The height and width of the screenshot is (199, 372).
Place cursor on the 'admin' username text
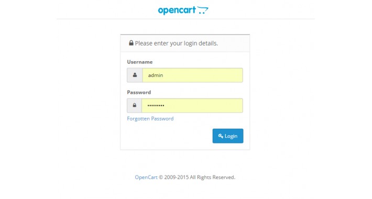click(156, 75)
